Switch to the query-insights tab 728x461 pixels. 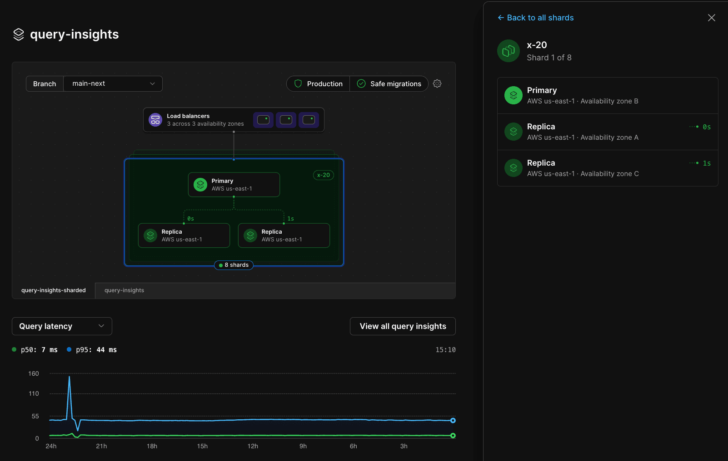coord(124,290)
